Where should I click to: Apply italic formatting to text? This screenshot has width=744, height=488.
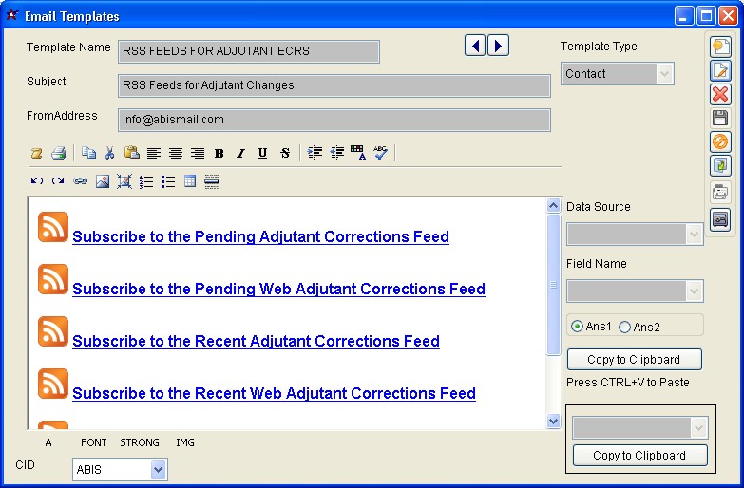(240, 153)
